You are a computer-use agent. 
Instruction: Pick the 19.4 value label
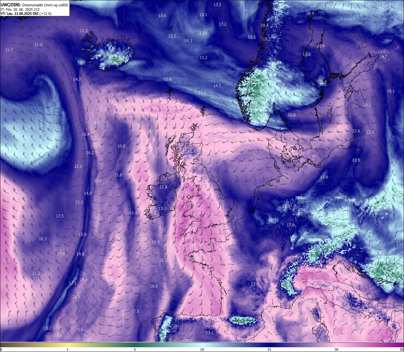tap(264, 26)
